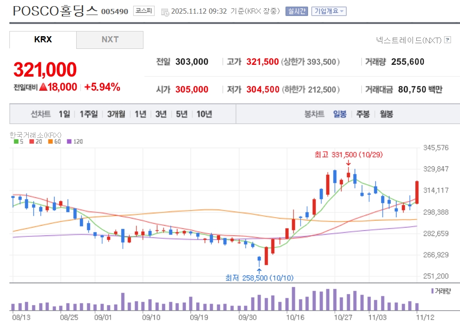Image resolution: width=460 pixels, height=329 pixels.
Task: Click the POSCO홀딩스 title
Action: point(55,11)
